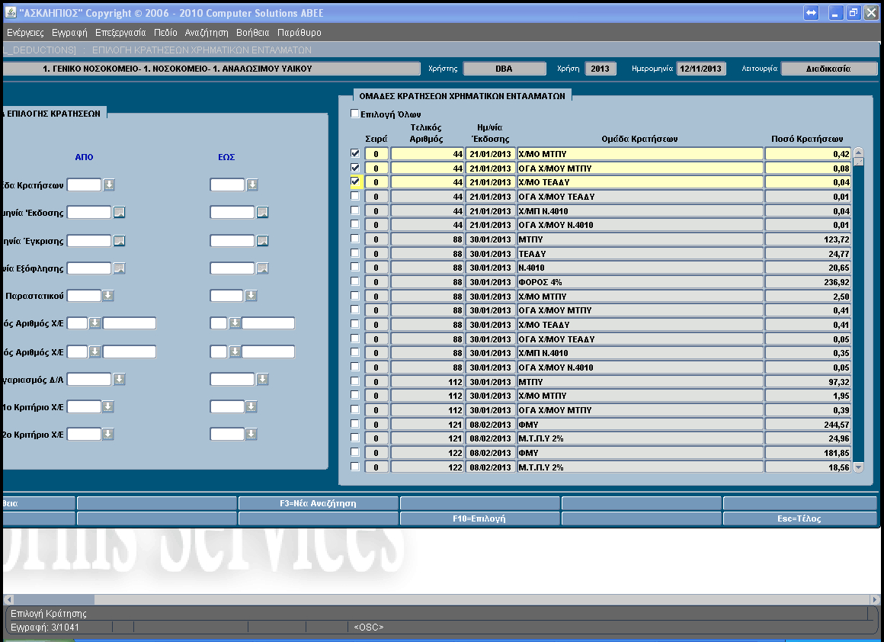Click the ΕΩΣ Ημ/νία Εξόφλησης input field

coord(232,268)
